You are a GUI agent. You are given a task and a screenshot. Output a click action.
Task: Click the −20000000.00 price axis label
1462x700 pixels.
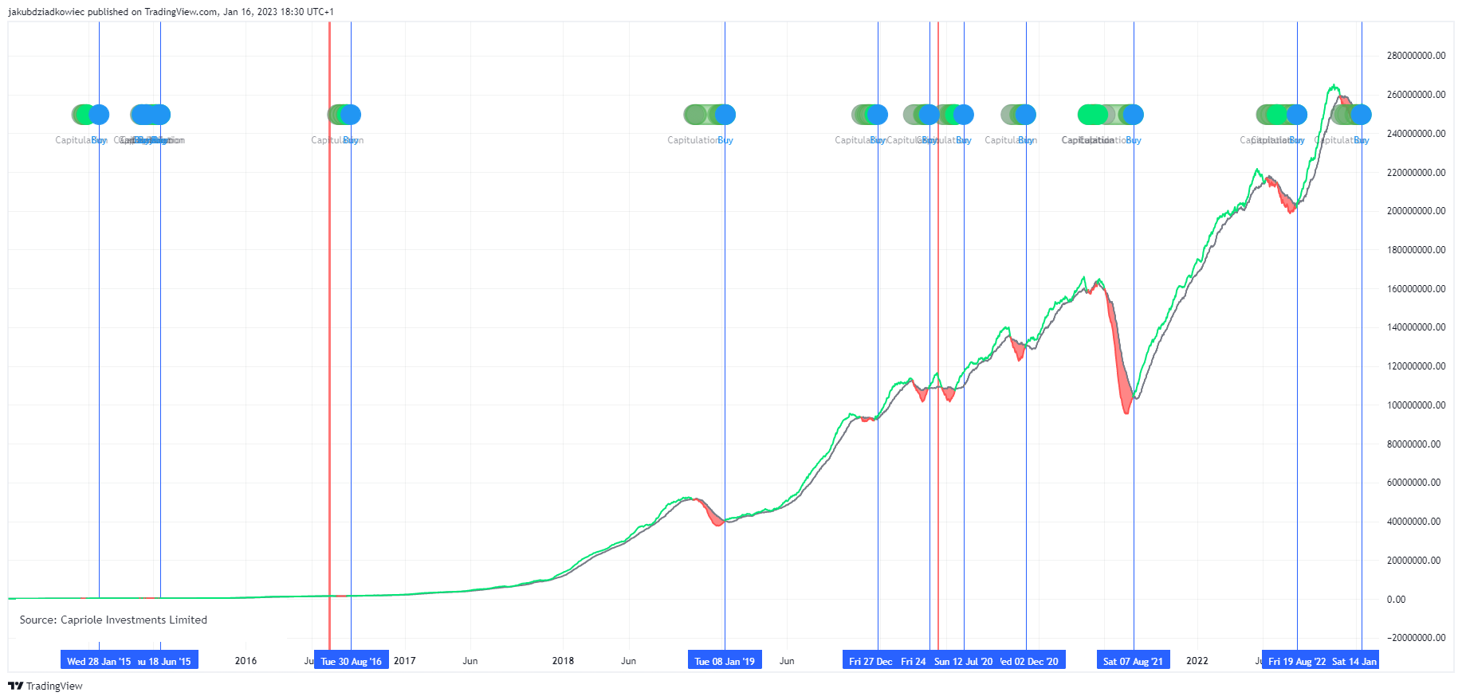pos(1416,638)
